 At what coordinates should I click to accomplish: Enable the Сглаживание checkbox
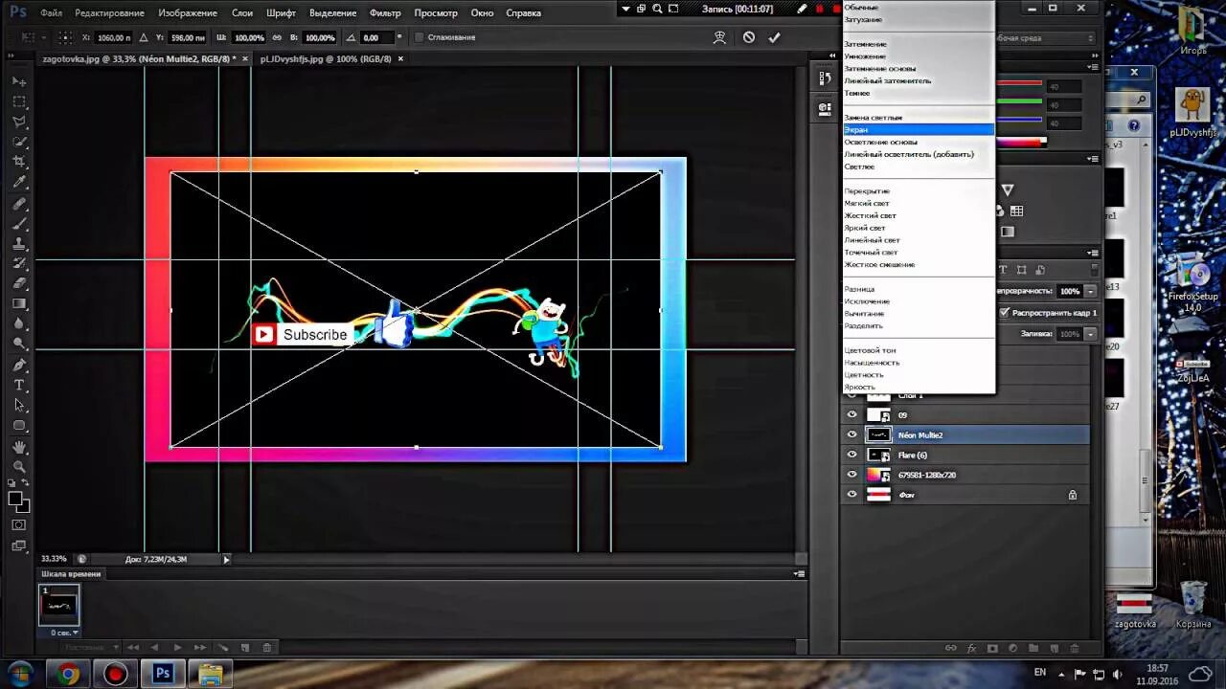coord(420,37)
